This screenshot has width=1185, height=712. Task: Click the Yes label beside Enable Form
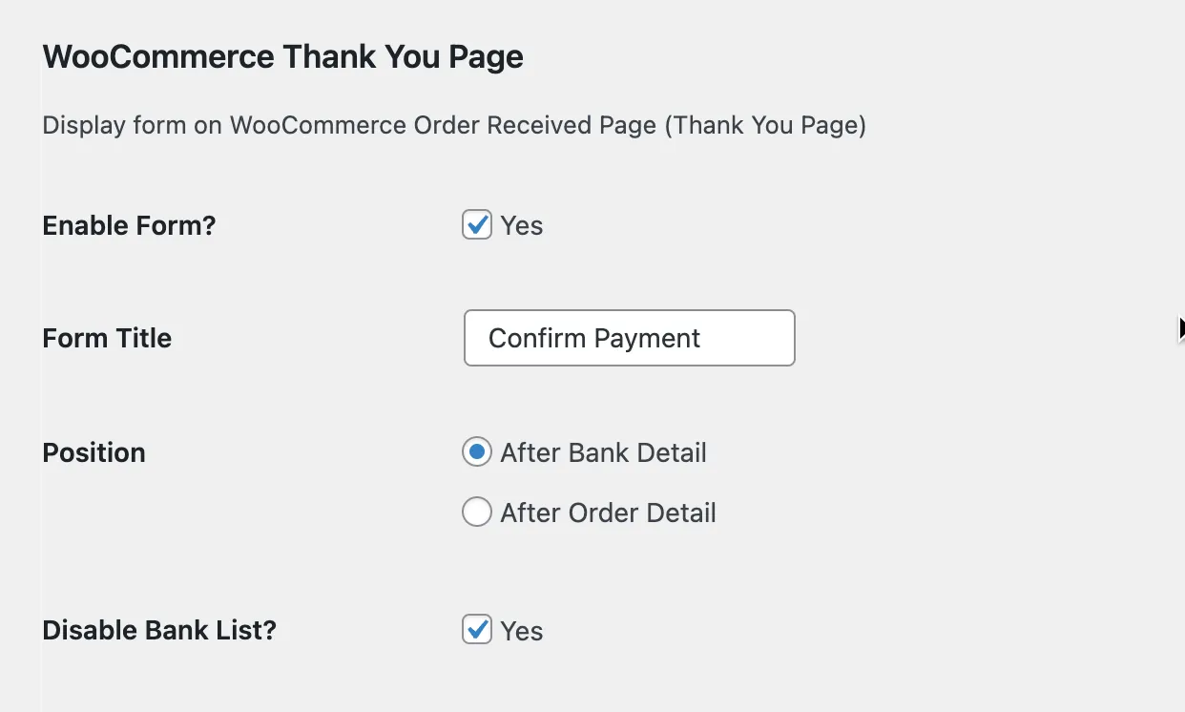pos(523,225)
